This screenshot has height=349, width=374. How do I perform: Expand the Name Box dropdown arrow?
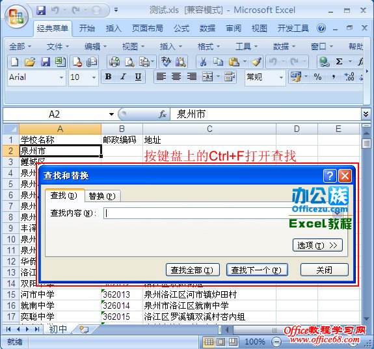[111, 114]
